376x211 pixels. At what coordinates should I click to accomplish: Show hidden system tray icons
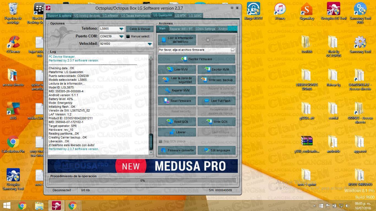coord(314,206)
